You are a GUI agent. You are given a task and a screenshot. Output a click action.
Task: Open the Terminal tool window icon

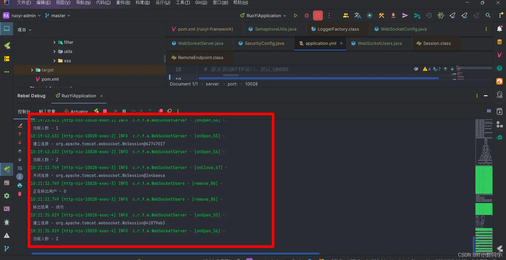tap(7, 209)
